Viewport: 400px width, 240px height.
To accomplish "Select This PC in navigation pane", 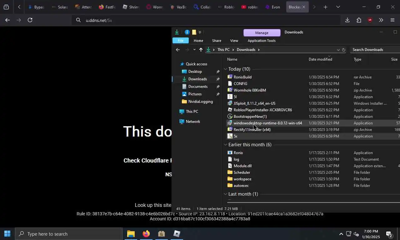I will tap(192, 112).
